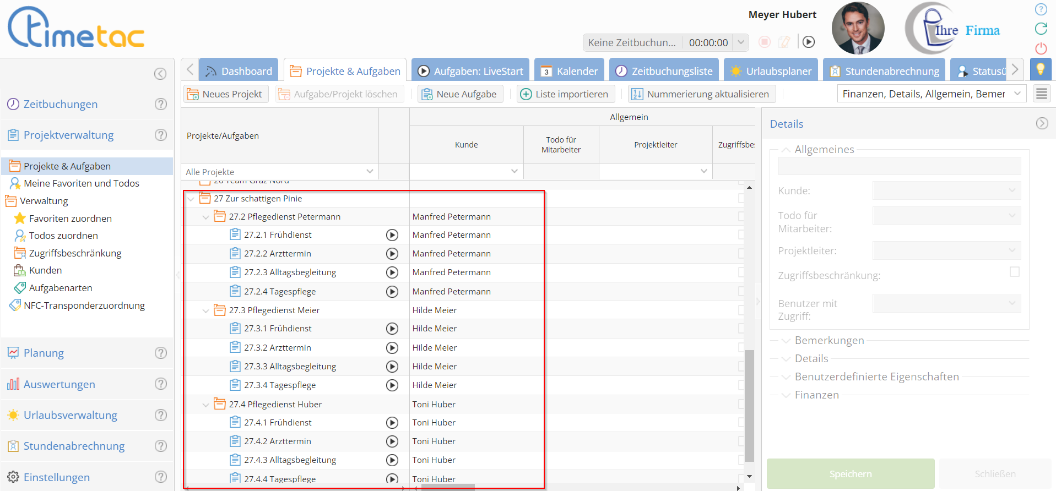Open the hamburger column menu icon

click(1041, 94)
